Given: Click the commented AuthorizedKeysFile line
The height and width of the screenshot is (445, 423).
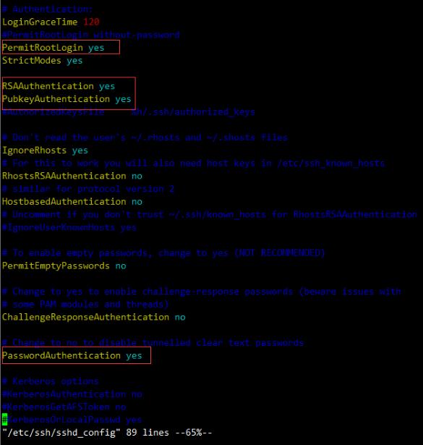Looking at the screenshot, I should [129, 112].
